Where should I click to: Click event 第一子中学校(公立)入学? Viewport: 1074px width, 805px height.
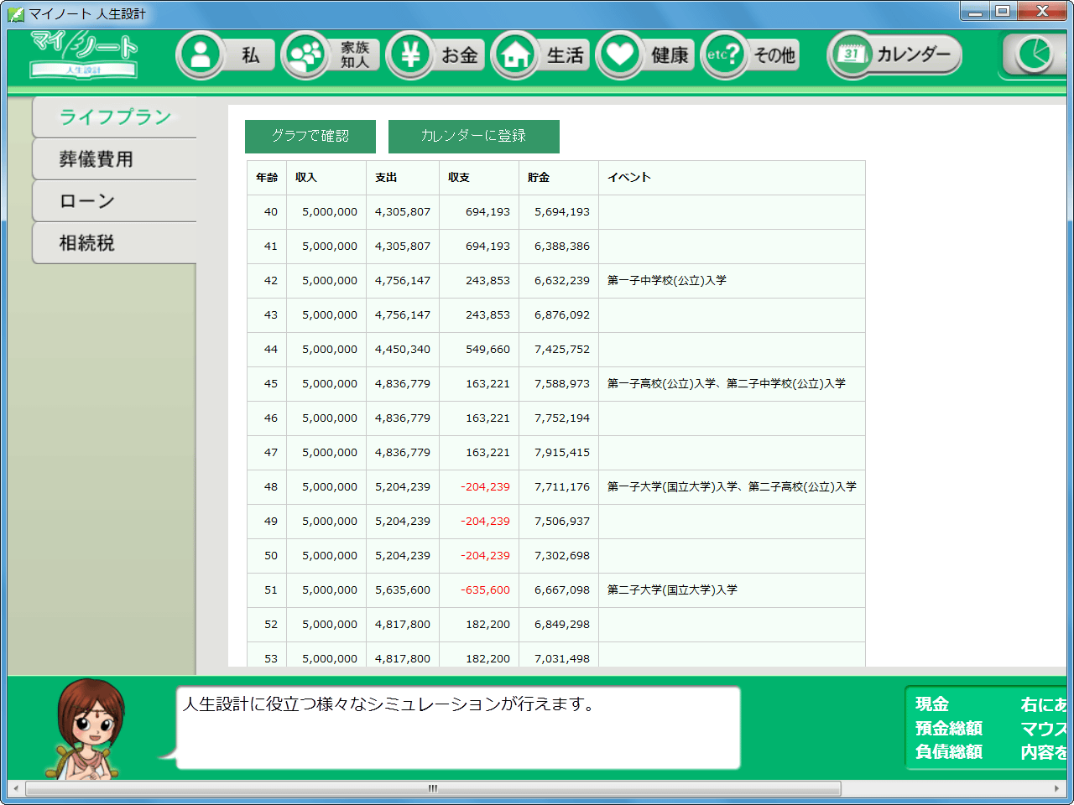tap(667, 281)
